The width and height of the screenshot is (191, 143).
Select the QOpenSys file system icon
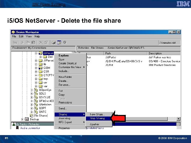click(x=36, y=90)
